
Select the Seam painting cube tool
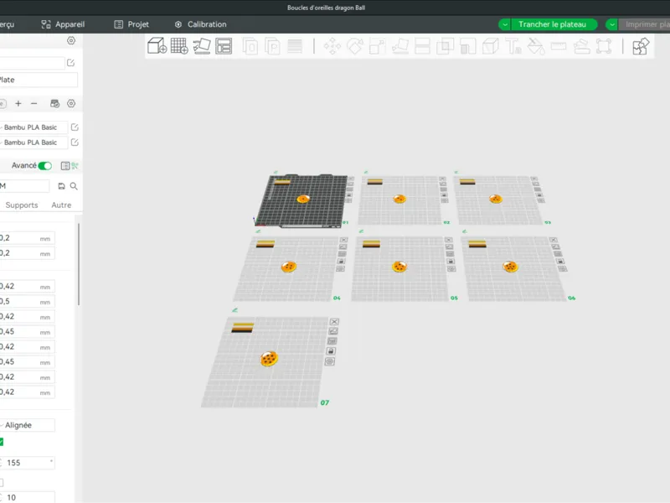pos(491,46)
